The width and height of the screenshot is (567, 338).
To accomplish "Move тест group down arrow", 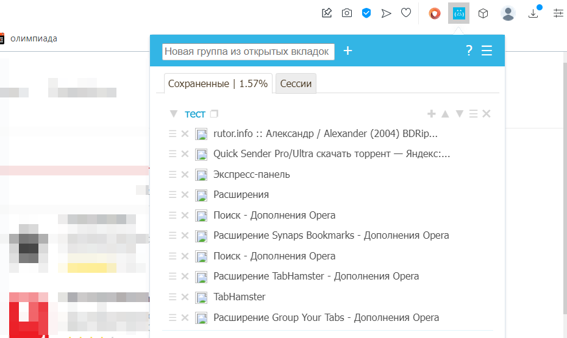I will [460, 114].
